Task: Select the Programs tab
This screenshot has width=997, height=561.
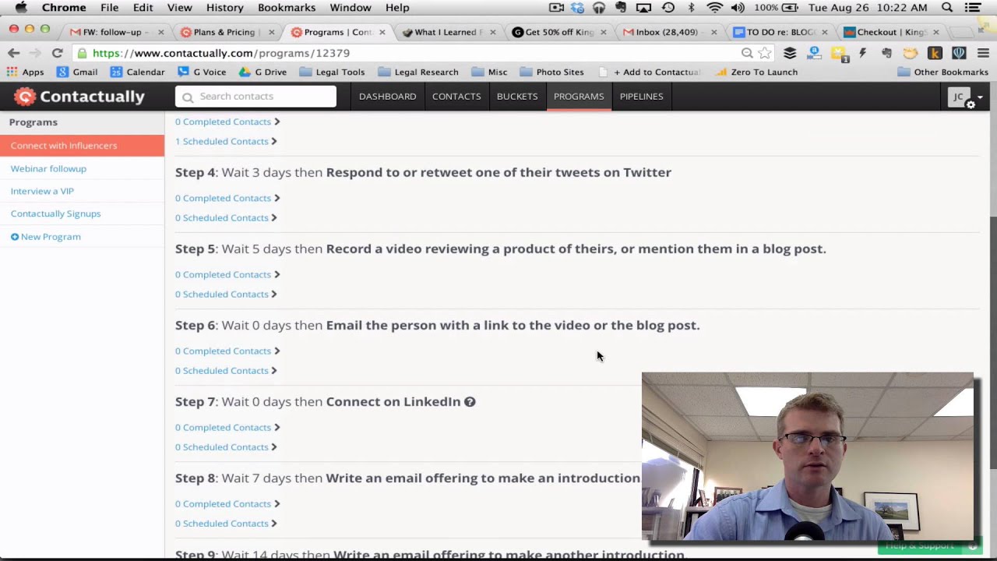Action: [579, 97]
